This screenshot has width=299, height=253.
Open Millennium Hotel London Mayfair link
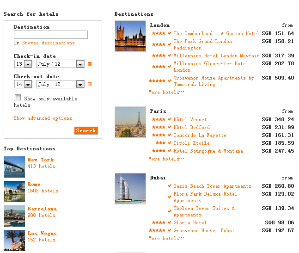[216, 56]
